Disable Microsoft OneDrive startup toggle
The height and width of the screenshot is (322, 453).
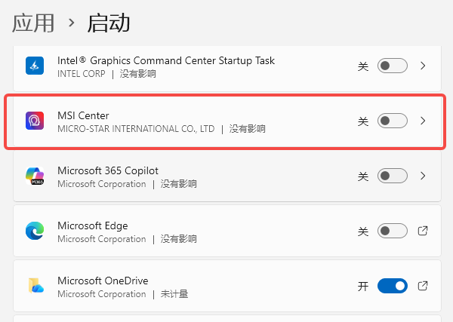click(392, 286)
